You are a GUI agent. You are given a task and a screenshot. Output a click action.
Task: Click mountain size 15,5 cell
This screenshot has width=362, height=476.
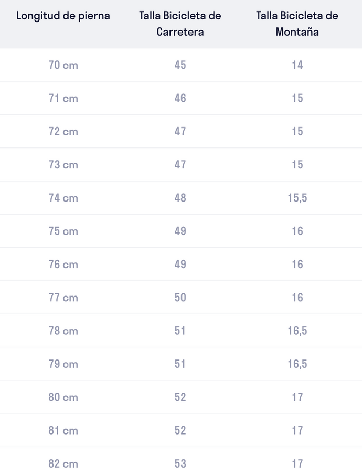click(297, 198)
